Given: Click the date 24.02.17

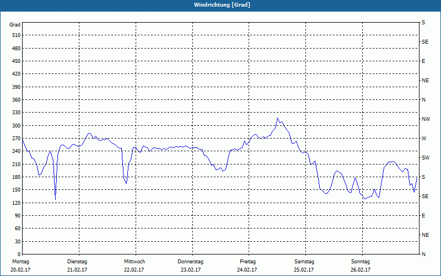Looking at the screenshot, I should click(x=247, y=270).
